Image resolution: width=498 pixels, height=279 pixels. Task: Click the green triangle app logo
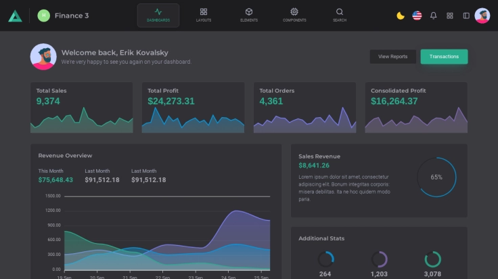click(15, 16)
